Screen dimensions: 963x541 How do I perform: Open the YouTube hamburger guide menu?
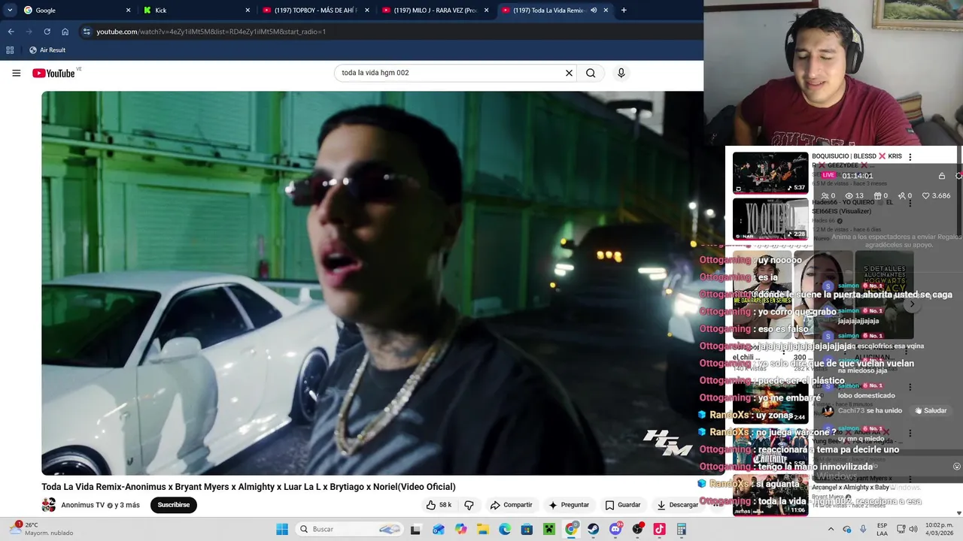click(16, 73)
